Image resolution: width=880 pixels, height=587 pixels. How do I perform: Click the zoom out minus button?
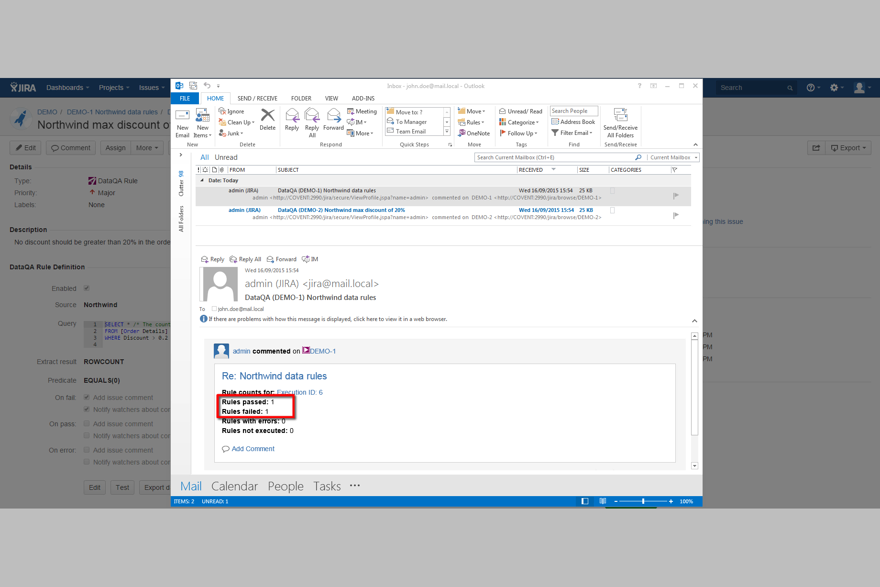tap(616, 501)
